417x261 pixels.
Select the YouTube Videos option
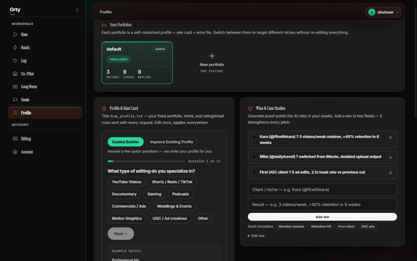click(x=127, y=182)
